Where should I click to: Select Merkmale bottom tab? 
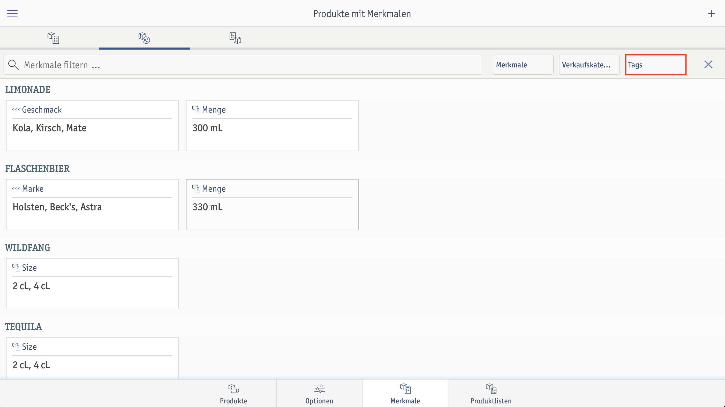click(405, 393)
